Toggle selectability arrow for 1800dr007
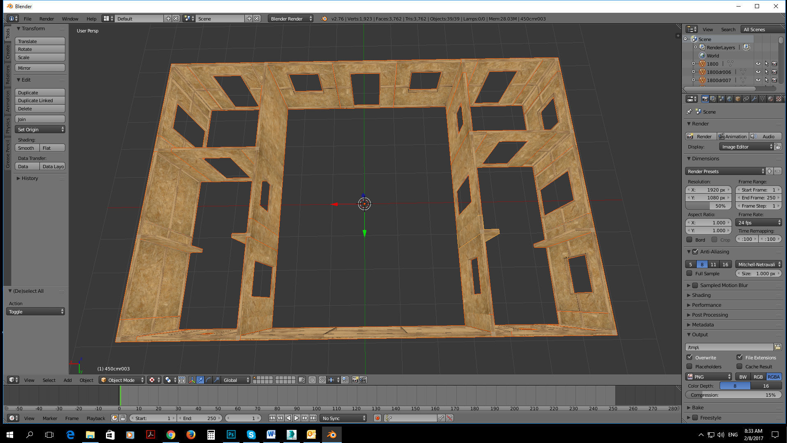787x443 pixels. point(766,80)
